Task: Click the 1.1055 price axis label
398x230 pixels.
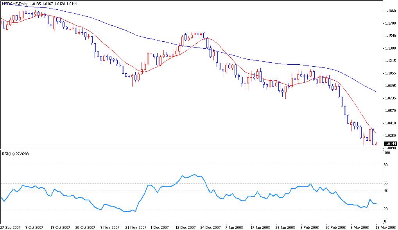Action: click(x=391, y=73)
